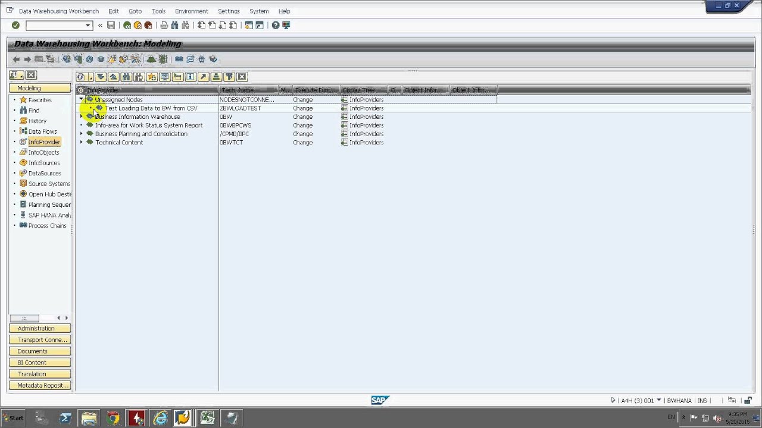
Task: Click the application toolbar right arrow icon
Action: [x=27, y=59]
